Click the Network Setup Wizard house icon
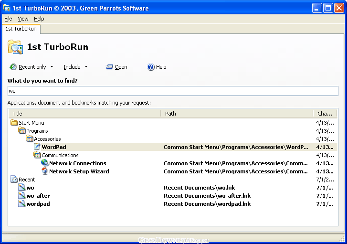 [45, 171]
